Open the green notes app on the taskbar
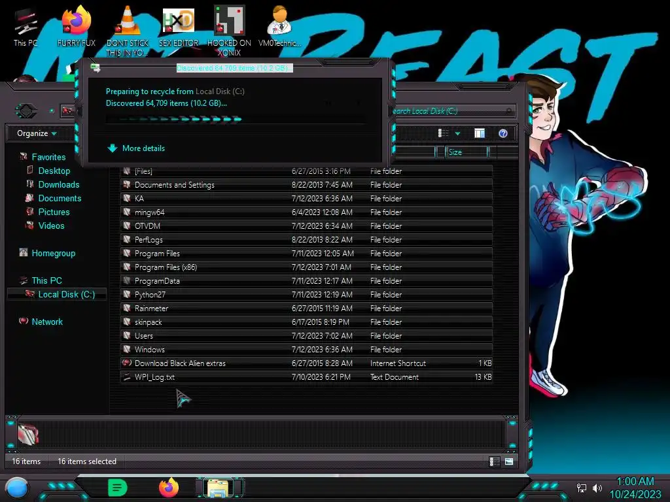 [x=117, y=488]
